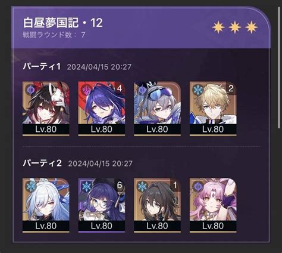Click the Quantum element icon on fox-mask character
The image size is (282, 253).
(30, 90)
